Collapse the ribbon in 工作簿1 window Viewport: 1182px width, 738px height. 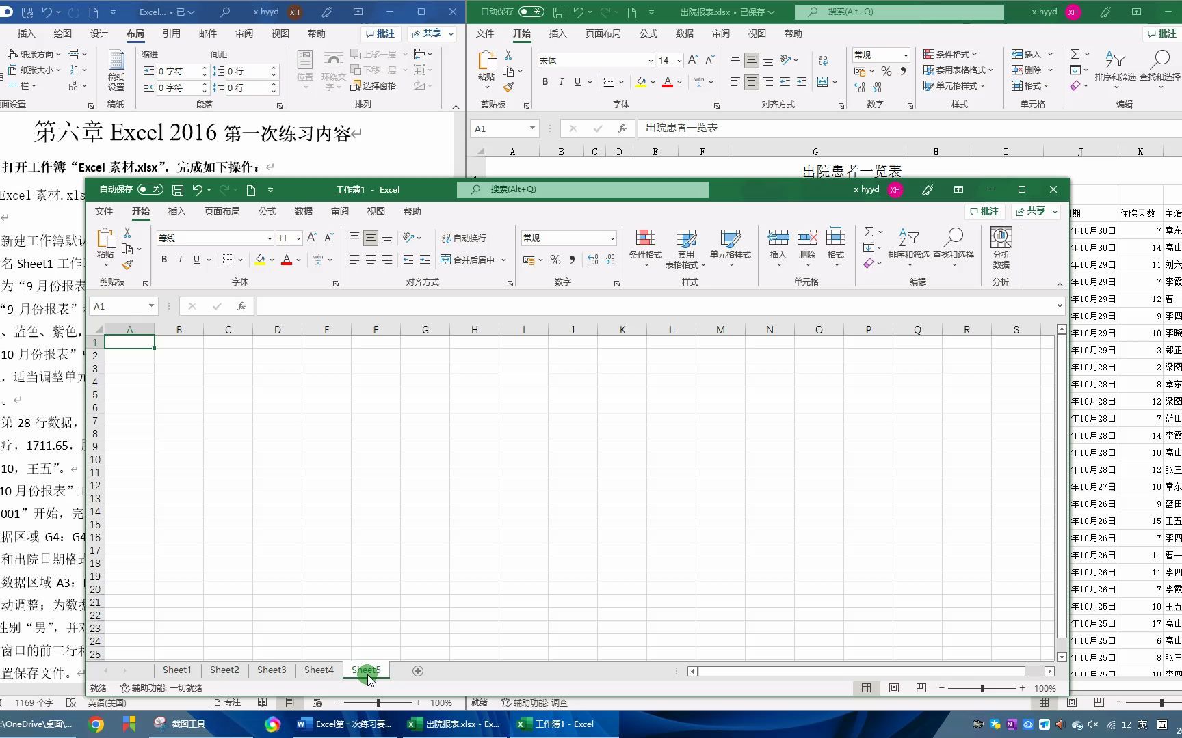tap(1060, 284)
